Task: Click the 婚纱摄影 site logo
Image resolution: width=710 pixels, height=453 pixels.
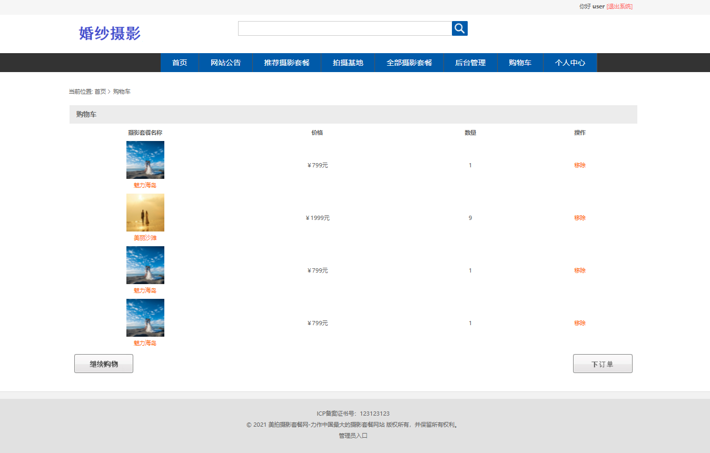Action: pos(109,33)
